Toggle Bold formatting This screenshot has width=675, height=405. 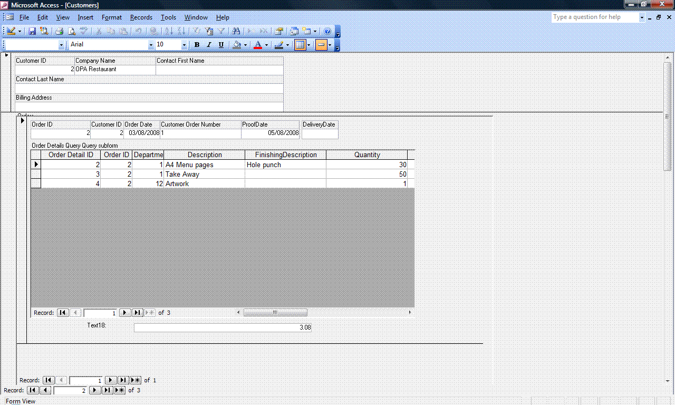tap(197, 45)
